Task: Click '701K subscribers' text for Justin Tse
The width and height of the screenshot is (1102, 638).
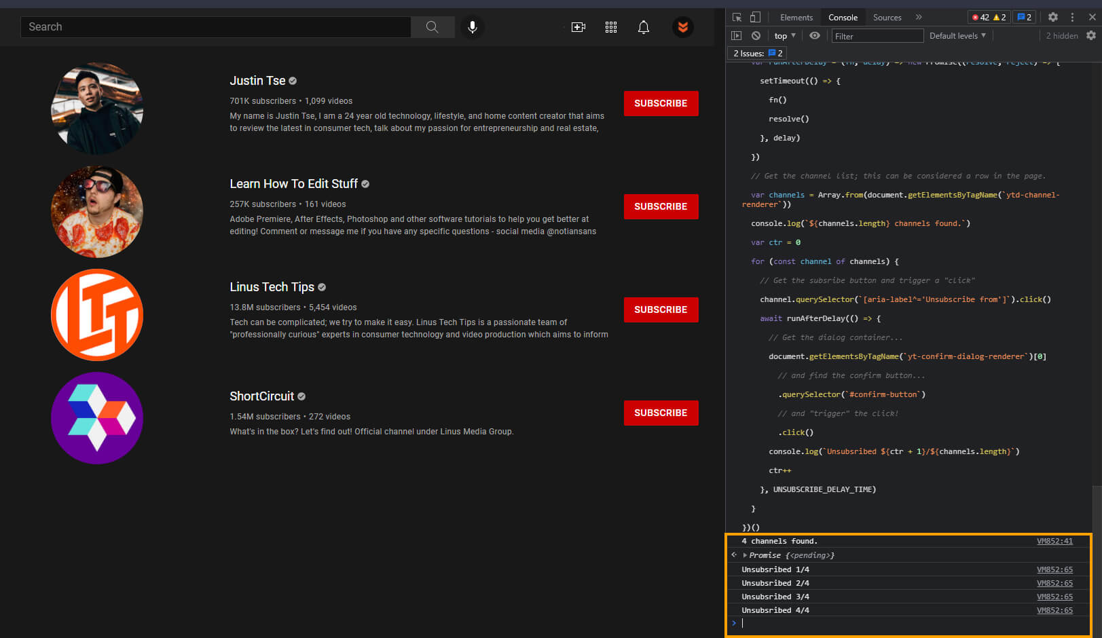Action: click(x=263, y=101)
